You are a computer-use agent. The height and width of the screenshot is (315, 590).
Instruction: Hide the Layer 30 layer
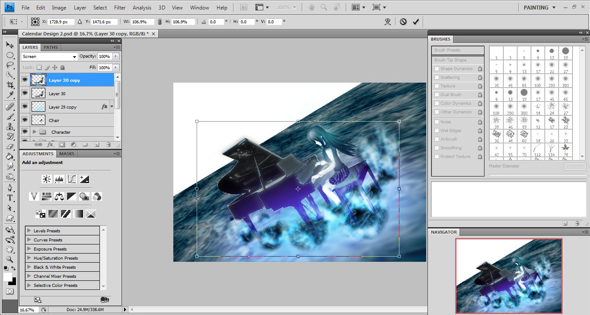[25, 93]
